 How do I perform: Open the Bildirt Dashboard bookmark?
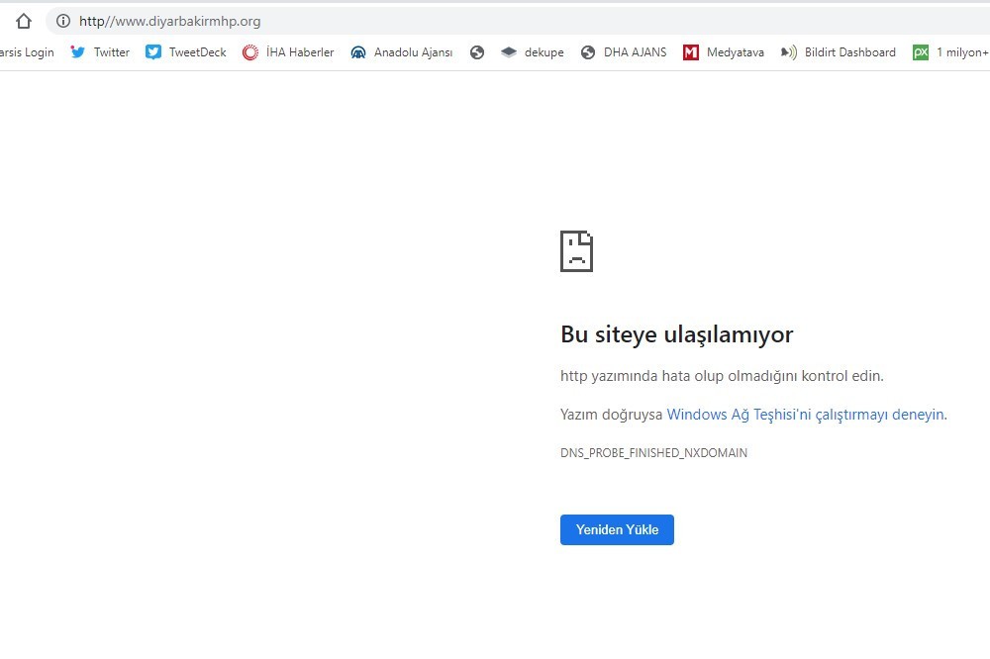tap(838, 52)
